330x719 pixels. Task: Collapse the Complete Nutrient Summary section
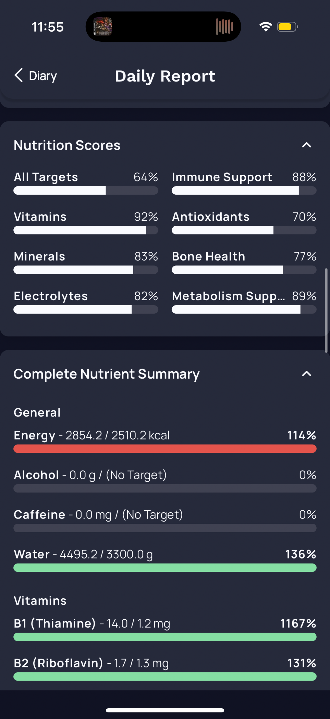pos(306,374)
